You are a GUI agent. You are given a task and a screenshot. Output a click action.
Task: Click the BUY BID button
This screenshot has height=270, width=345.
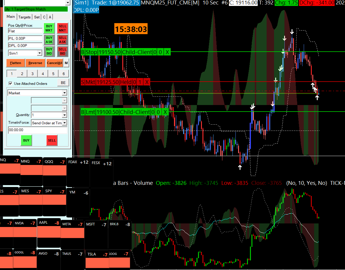49,51
